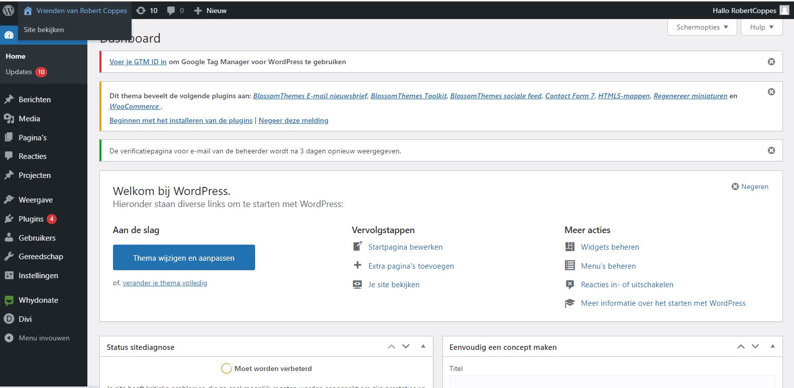Move the Status sitediagnose panel down
794x388 pixels.
406,346
